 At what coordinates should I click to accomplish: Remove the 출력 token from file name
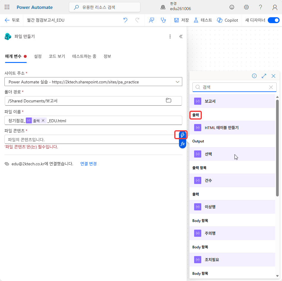coord(43,121)
